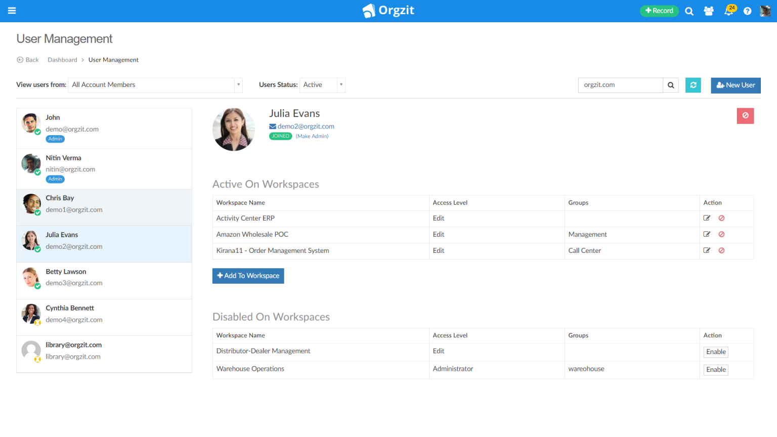The height and width of the screenshot is (437, 777).
Task: Open the help question mark icon
Action: pyautogui.click(x=747, y=11)
